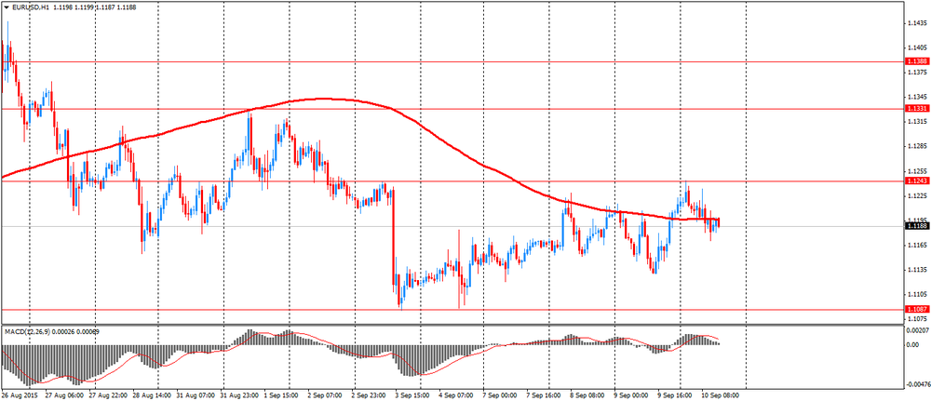Click the 1.1255 price axis label
This screenshot has width=931, height=401.
click(917, 171)
